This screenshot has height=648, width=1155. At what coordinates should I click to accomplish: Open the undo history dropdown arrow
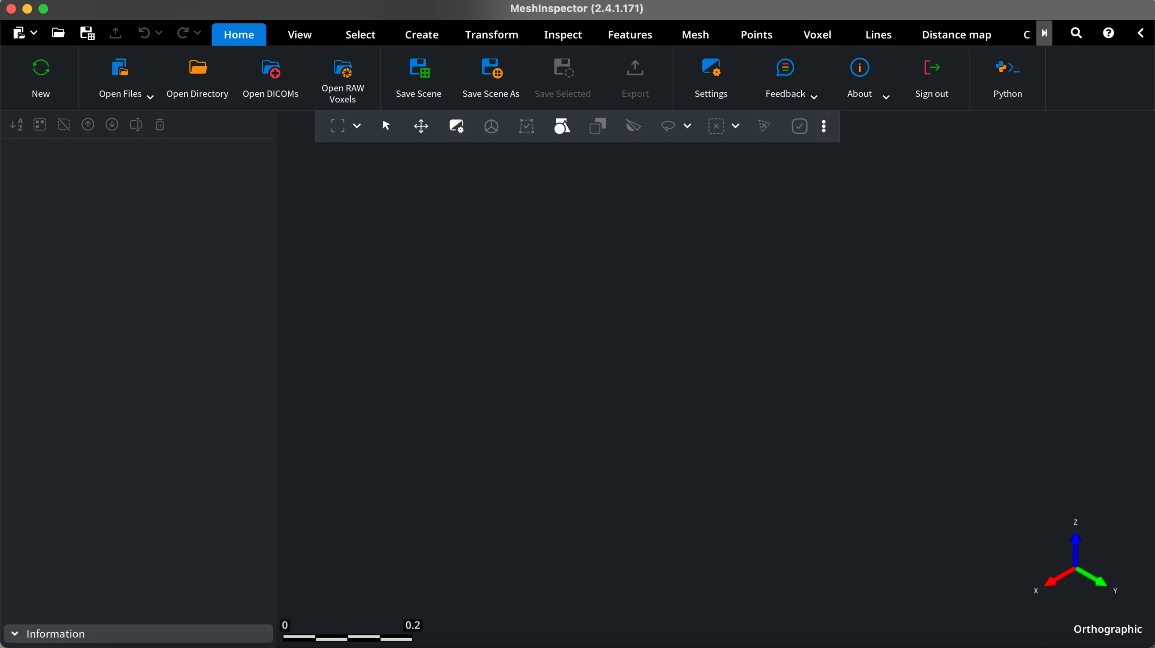click(x=159, y=32)
